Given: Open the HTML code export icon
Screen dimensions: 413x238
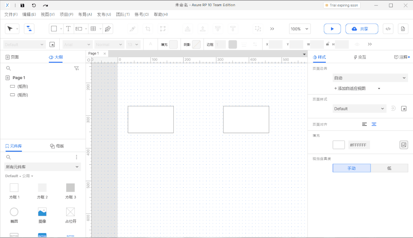Looking at the screenshot, I should pyautogui.click(x=388, y=29).
